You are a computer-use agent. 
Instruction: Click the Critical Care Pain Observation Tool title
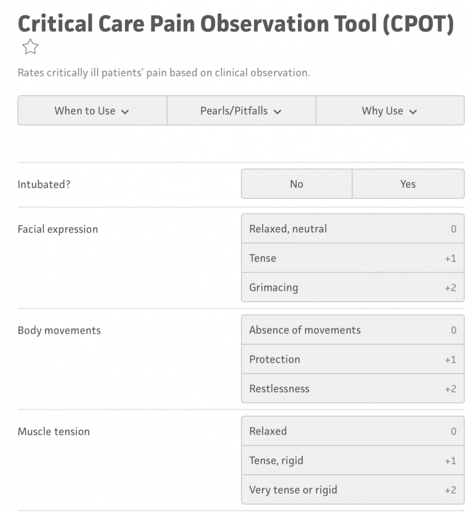click(x=235, y=23)
